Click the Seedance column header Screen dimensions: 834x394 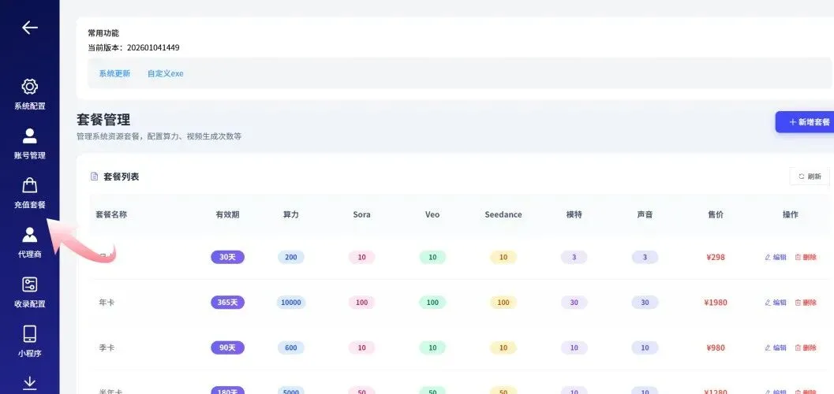click(x=503, y=214)
